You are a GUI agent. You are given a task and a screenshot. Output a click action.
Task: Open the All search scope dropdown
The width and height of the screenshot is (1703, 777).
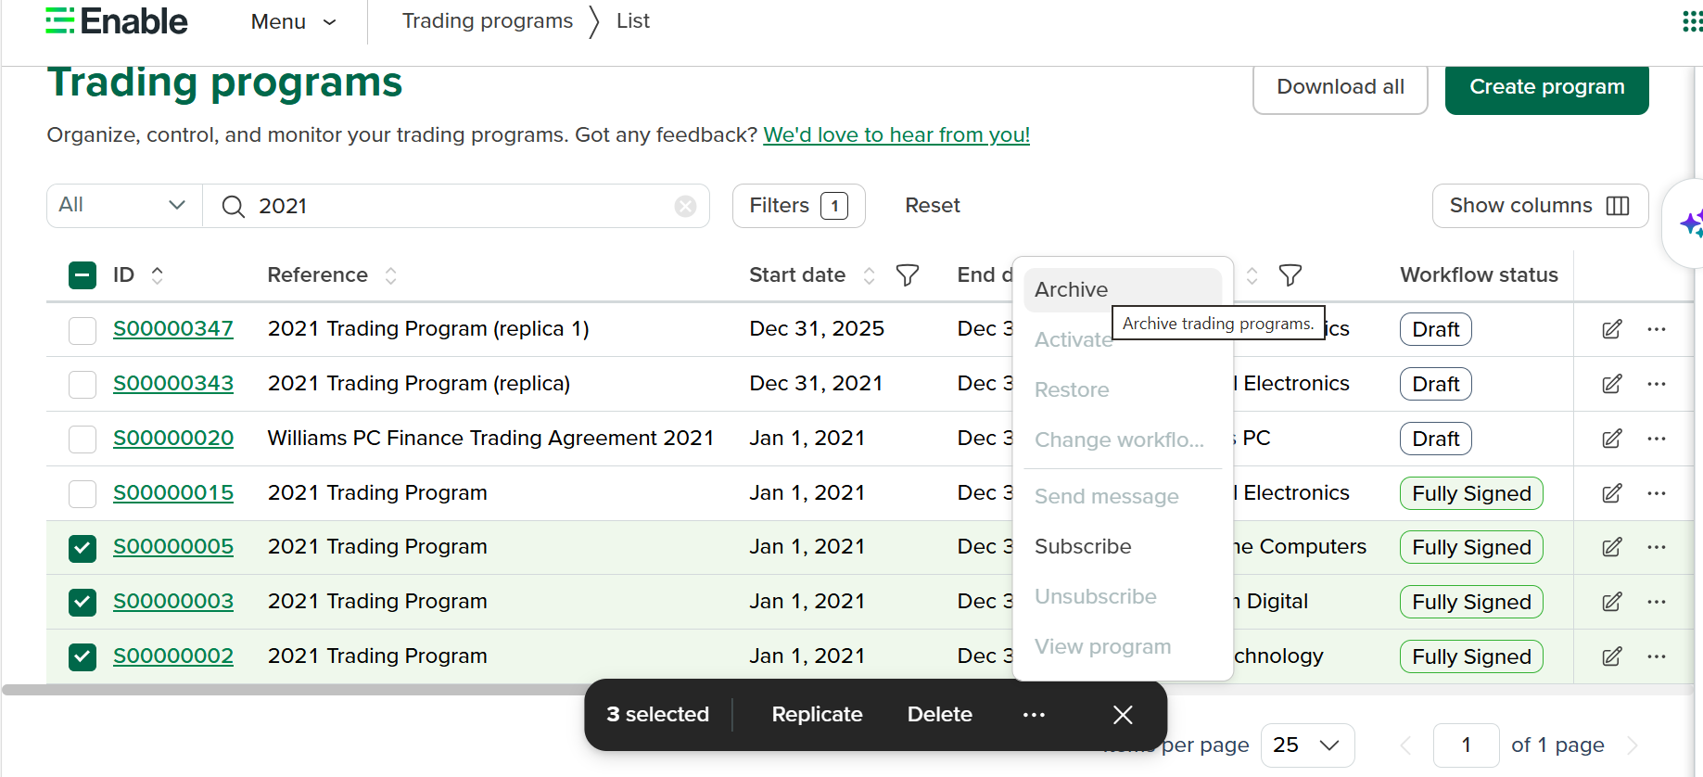124,205
